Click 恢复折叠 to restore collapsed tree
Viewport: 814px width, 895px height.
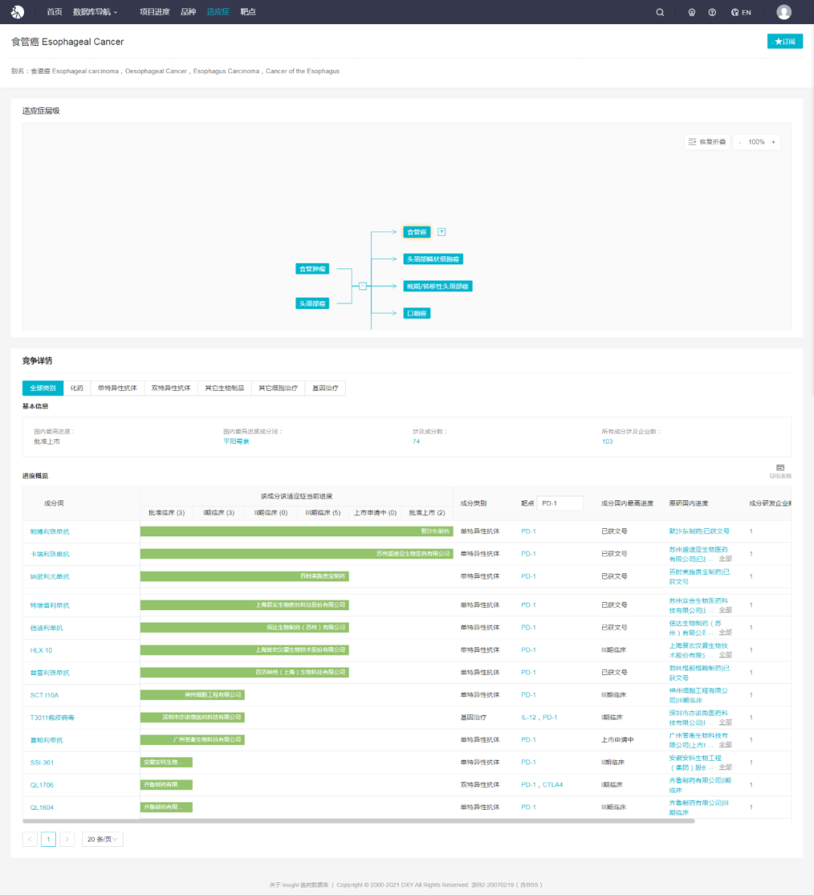coord(707,142)
